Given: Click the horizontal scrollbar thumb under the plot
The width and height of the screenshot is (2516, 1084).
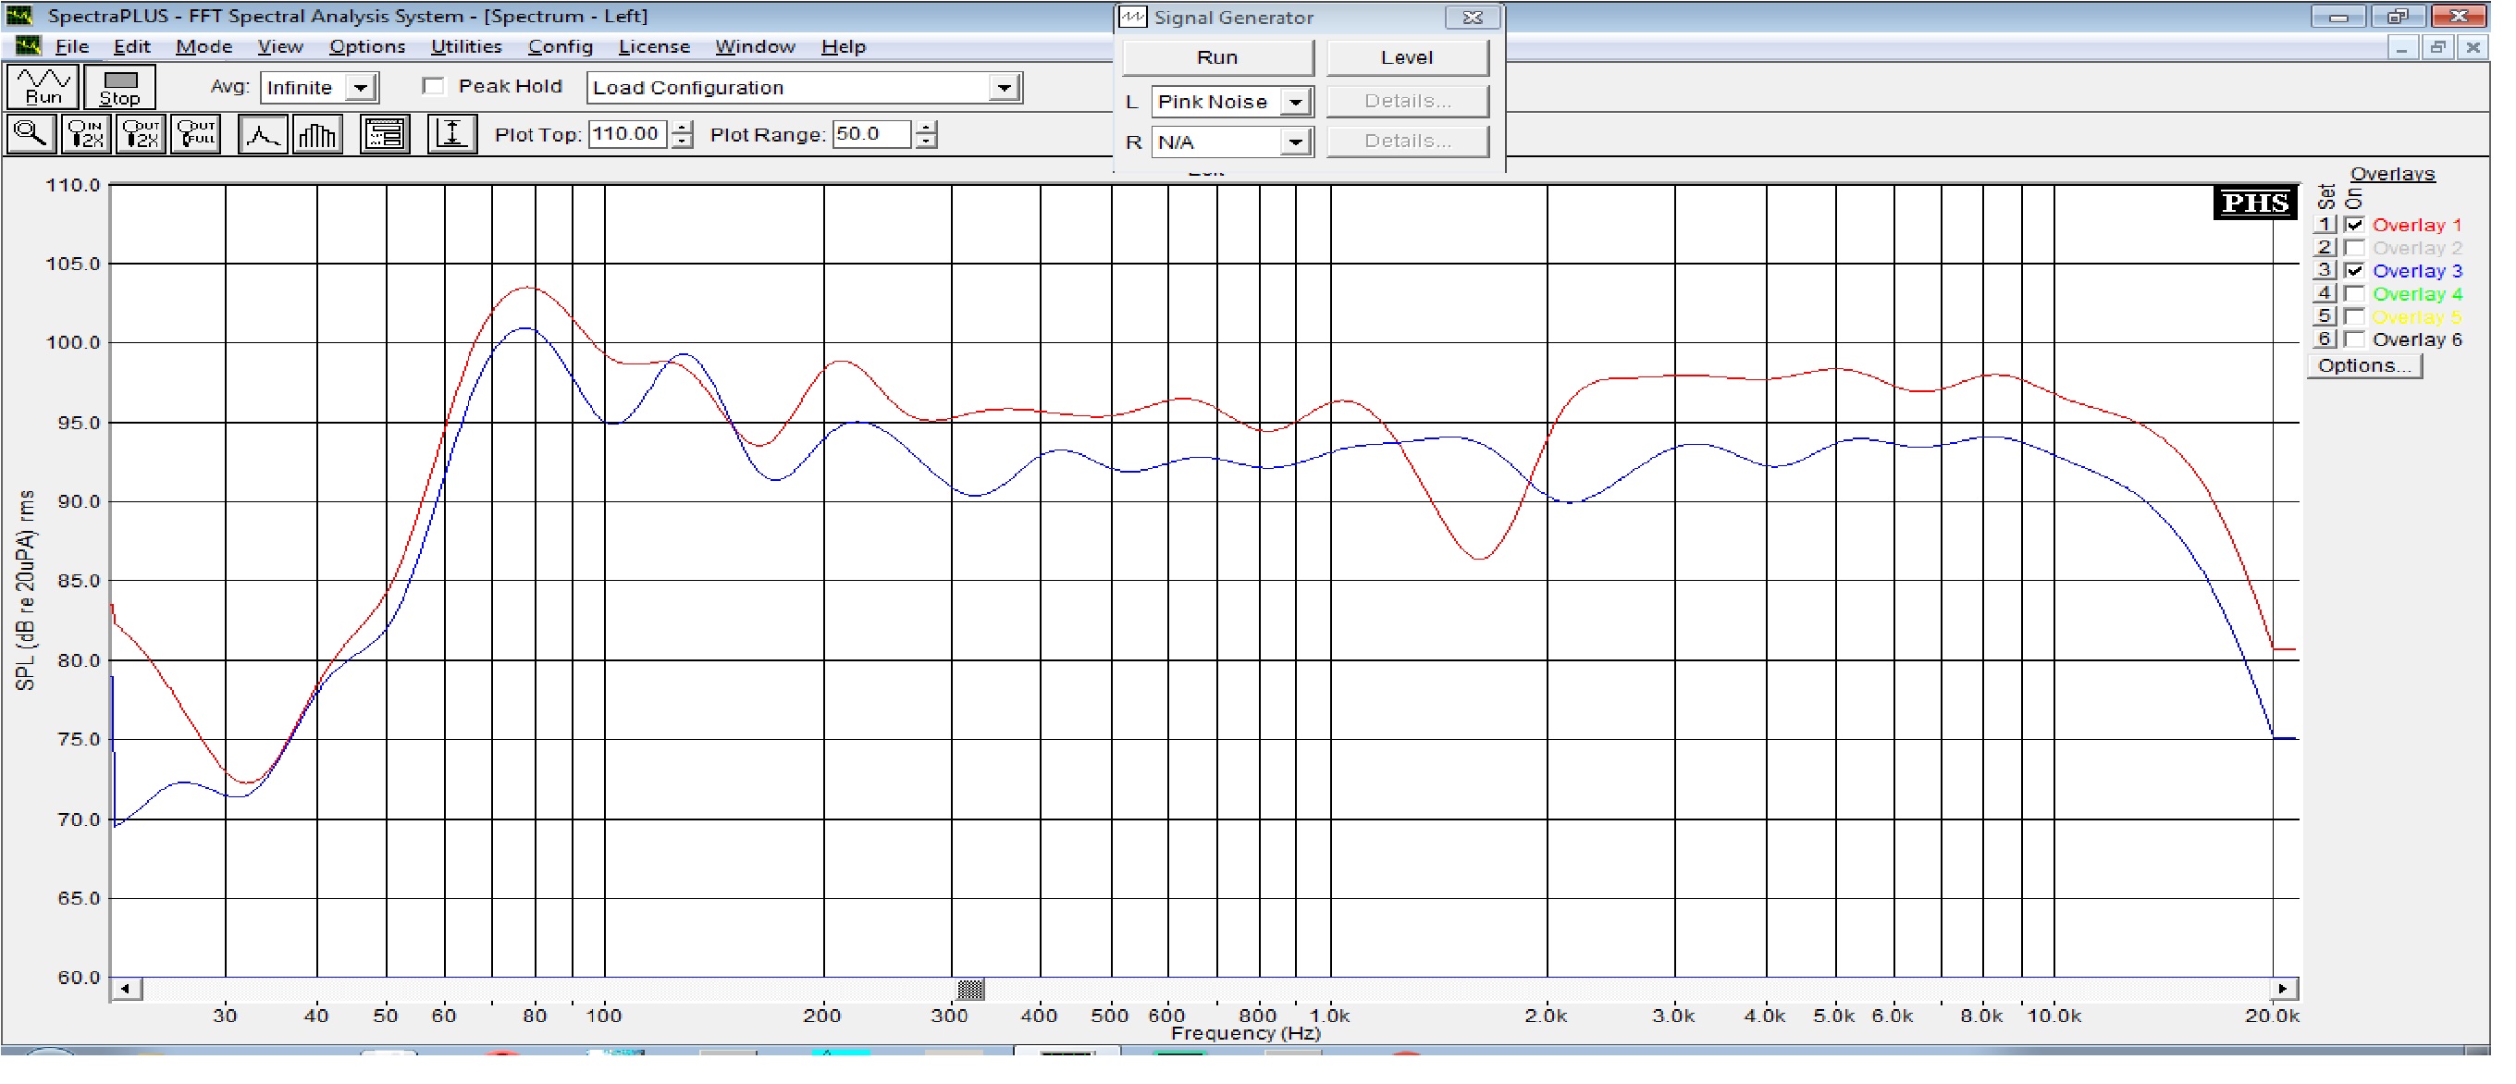Looking at the screenshot, I should [970, 990].
